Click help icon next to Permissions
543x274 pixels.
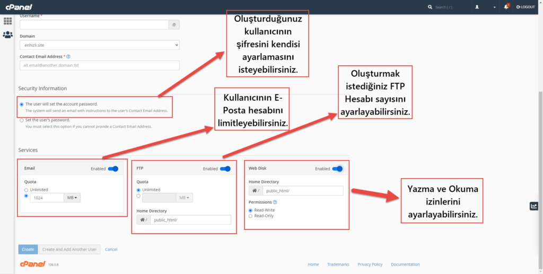click(x=275, y=202)
